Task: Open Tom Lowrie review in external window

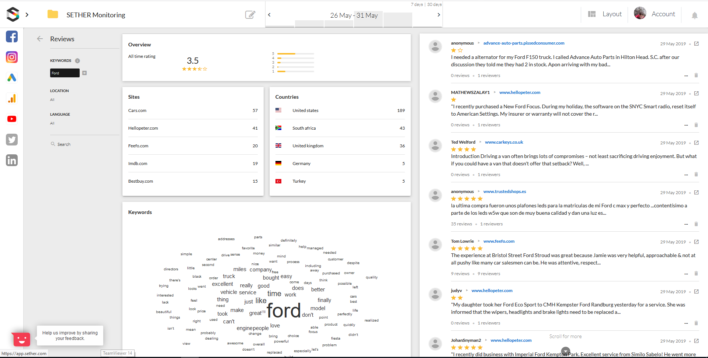Action: coord(696,242)
